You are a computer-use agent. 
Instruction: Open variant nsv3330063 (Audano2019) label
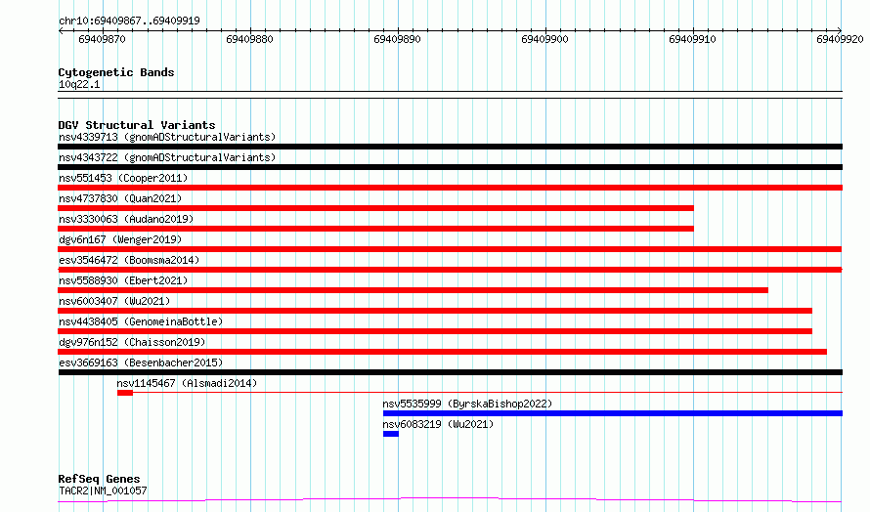[126, 219]
